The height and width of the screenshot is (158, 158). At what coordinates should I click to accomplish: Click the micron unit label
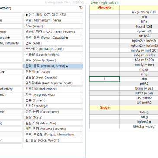[x=144, y=69]
